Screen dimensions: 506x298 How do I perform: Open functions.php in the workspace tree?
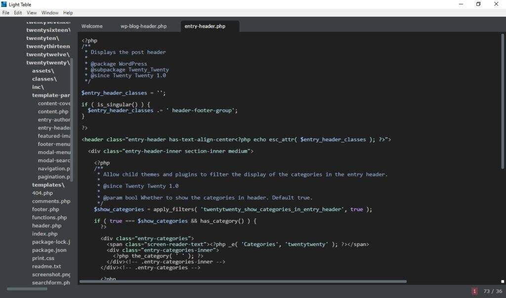(x=49, y=217)
